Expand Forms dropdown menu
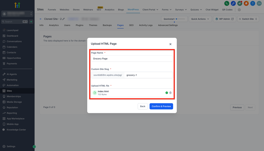The height and width of the screenshot is (151, 264). point(167,10)
